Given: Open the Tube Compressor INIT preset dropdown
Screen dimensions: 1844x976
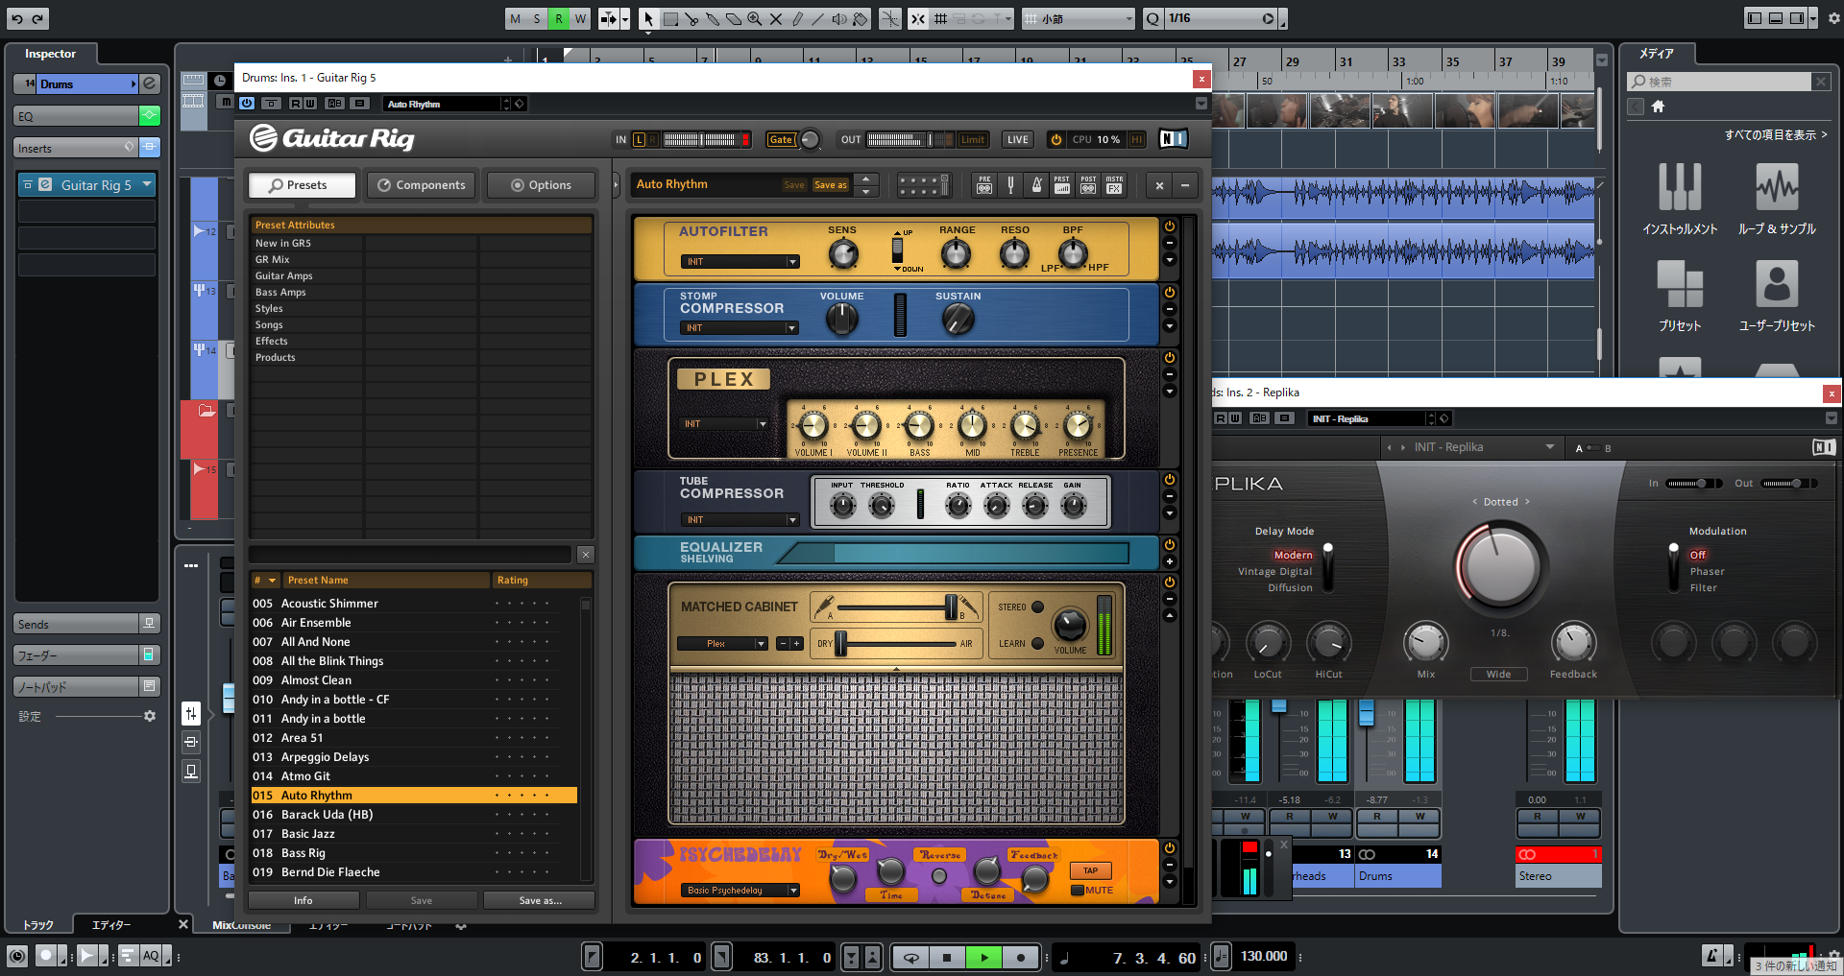Looking at the screenshot, I should (740, 519).
